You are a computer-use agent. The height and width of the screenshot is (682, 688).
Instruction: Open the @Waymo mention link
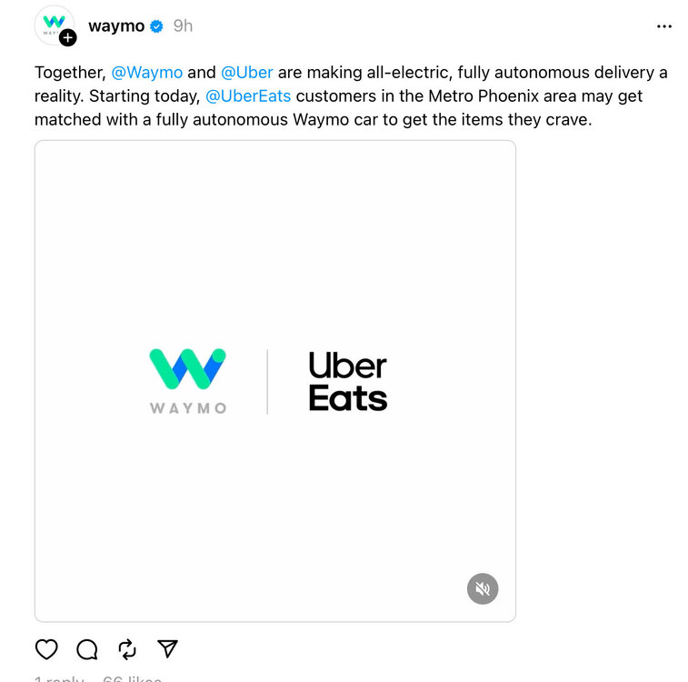tap(147, 73)
